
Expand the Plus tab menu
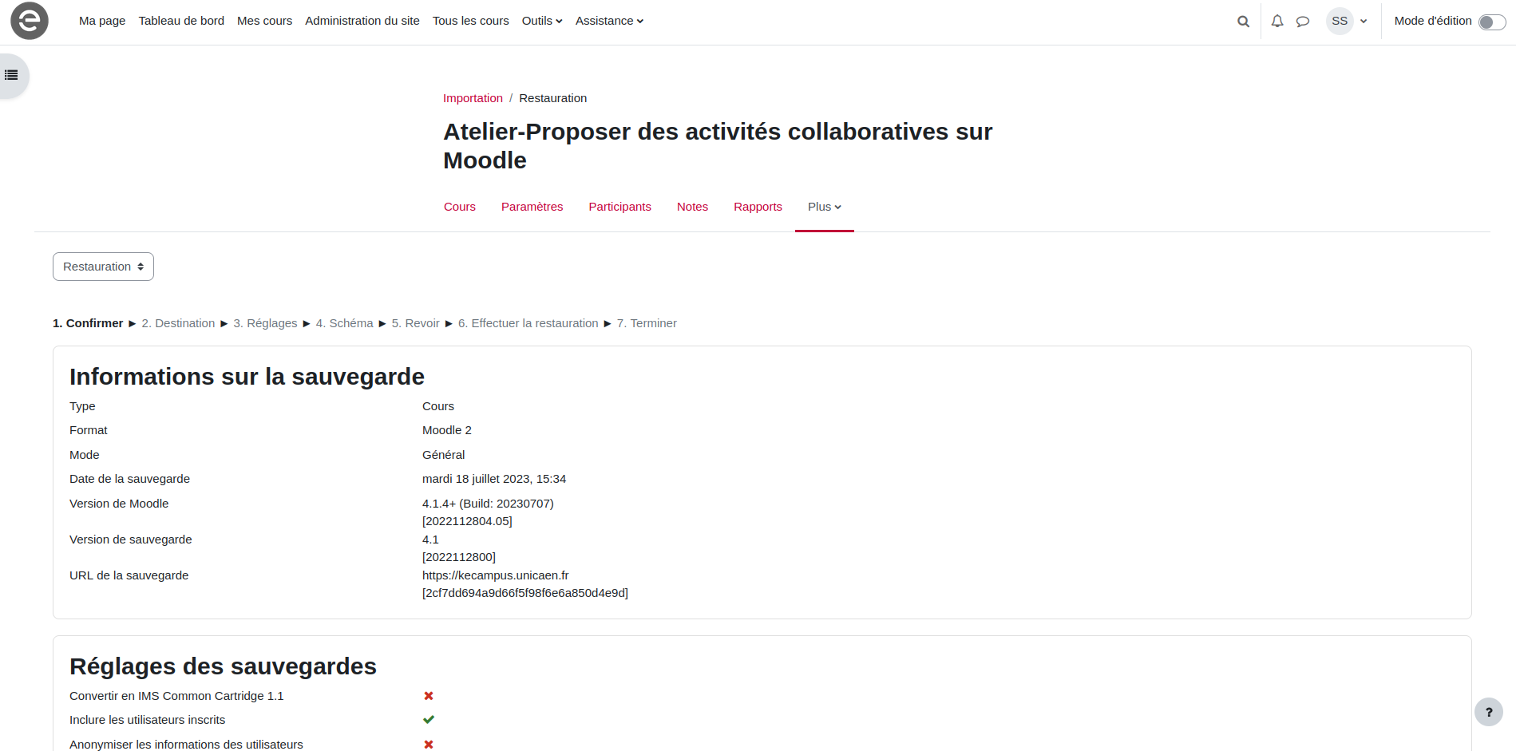[824, 207]
